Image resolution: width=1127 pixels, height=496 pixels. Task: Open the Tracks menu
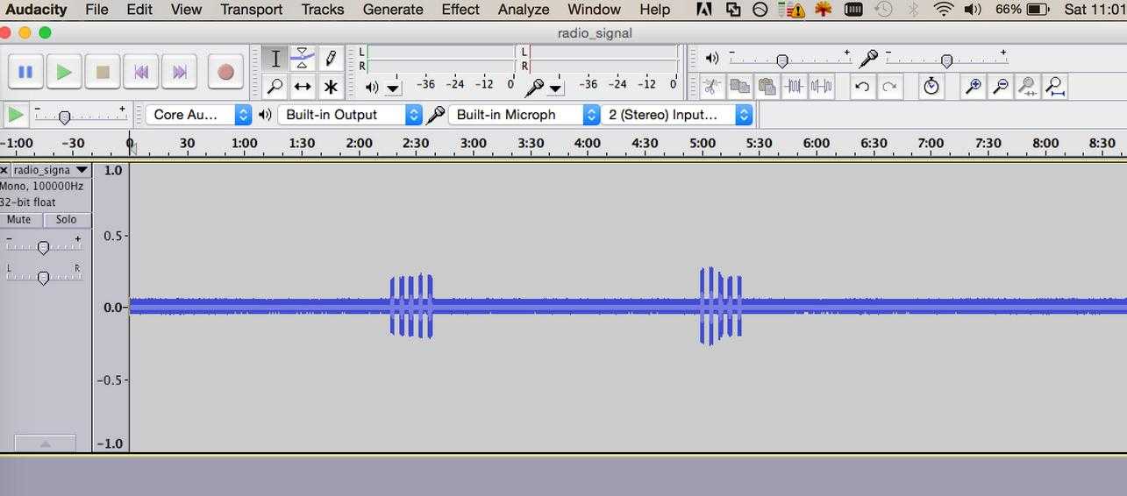(x=323, y=10)
